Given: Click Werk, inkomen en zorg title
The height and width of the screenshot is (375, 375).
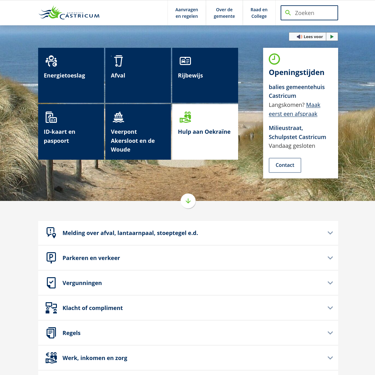Looking at the screenshot, I should point(95,358).
